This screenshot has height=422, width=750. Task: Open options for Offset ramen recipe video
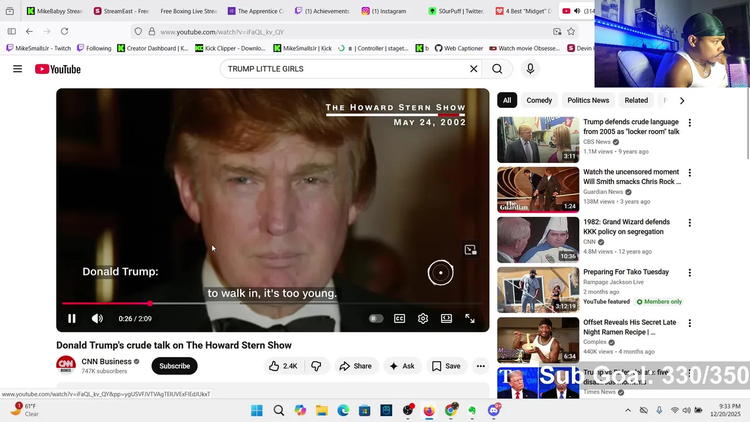pyautogui.click(x=690, y=323)
